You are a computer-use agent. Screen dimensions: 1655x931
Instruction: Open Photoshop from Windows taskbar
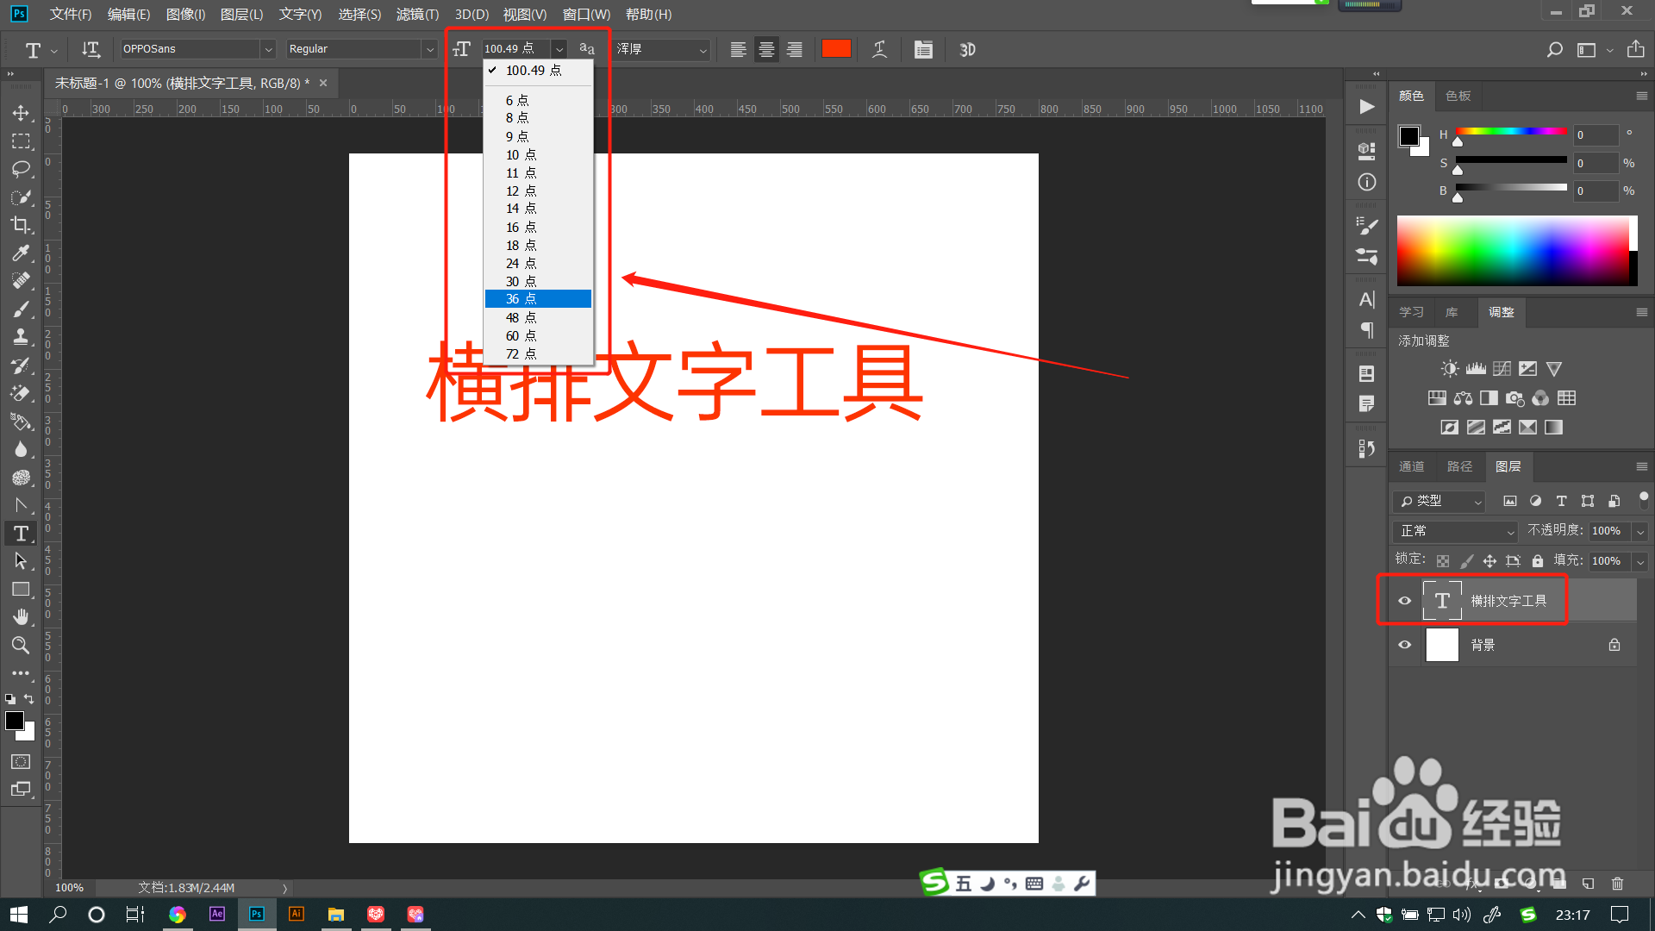pos(257,914)
